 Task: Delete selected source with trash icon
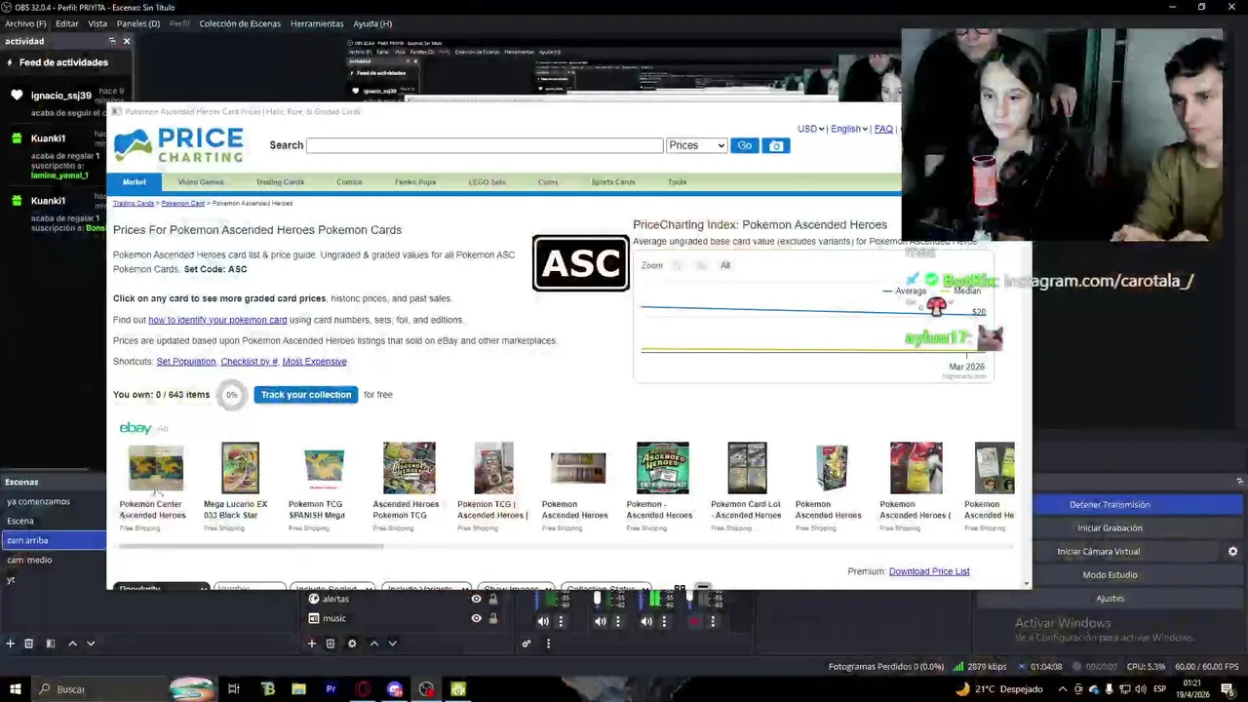tap(331, 643)
